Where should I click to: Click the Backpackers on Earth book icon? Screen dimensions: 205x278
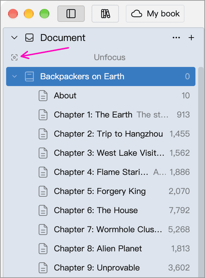pos(29,77)
